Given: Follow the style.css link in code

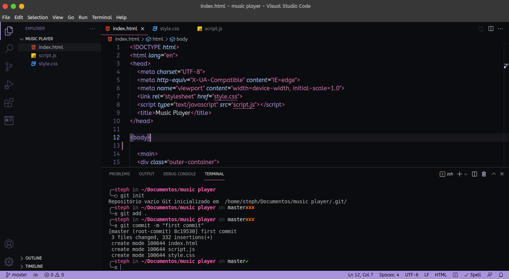Looking at the screenshot, I should coord(226,96).
